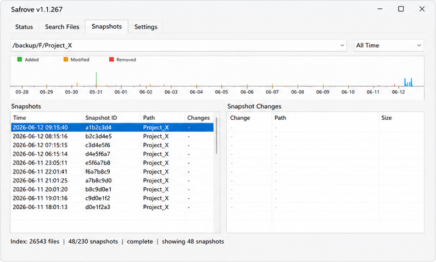Minimize the Safrove window
Viewport: 436px width, 262px height.
click(380, 9)
